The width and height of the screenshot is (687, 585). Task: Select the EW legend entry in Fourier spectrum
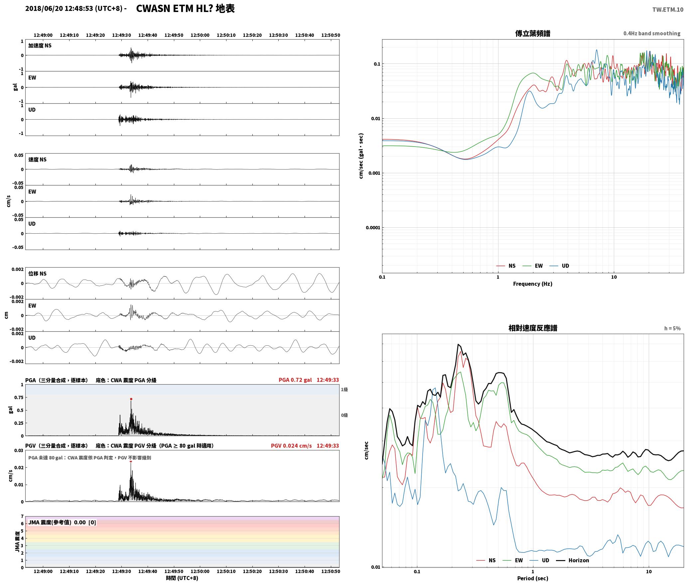[x=533, y=266]
